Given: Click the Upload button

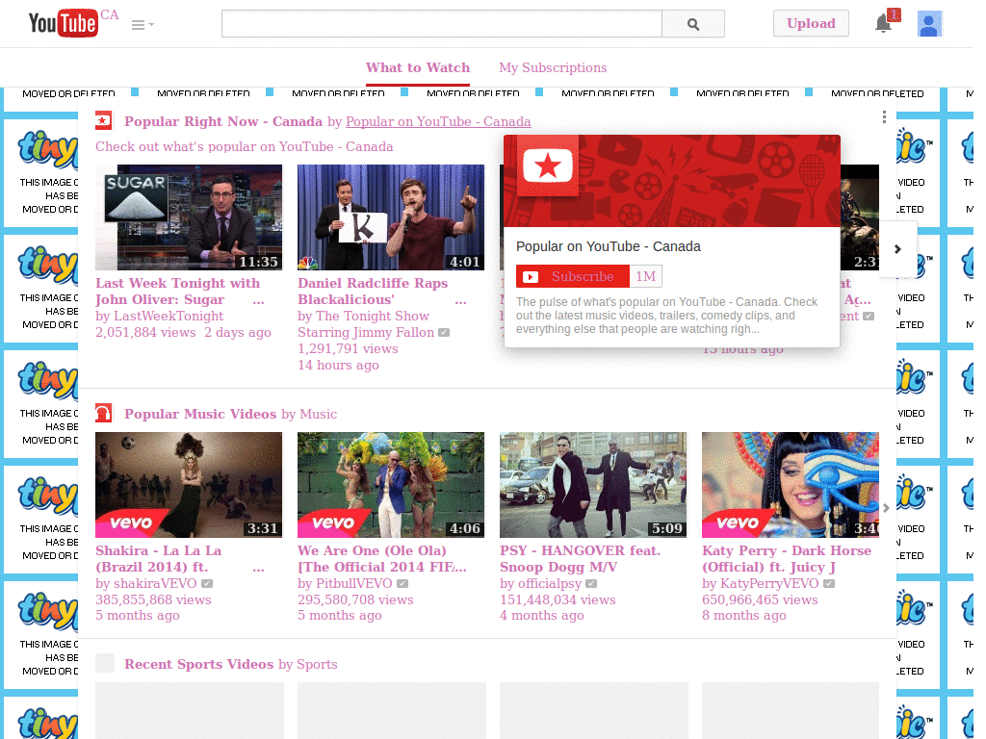Looking at the screenshot, I should (x=811, y=23).
